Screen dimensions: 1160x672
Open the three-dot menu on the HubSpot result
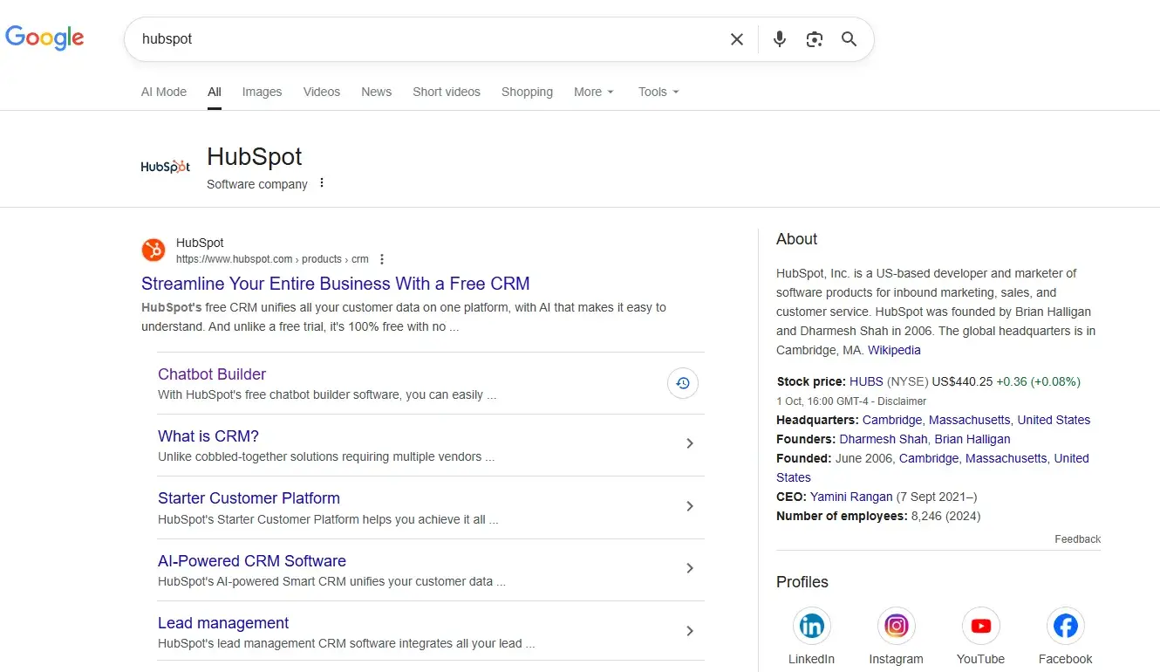pyautogui.click(x=382, y=258)
